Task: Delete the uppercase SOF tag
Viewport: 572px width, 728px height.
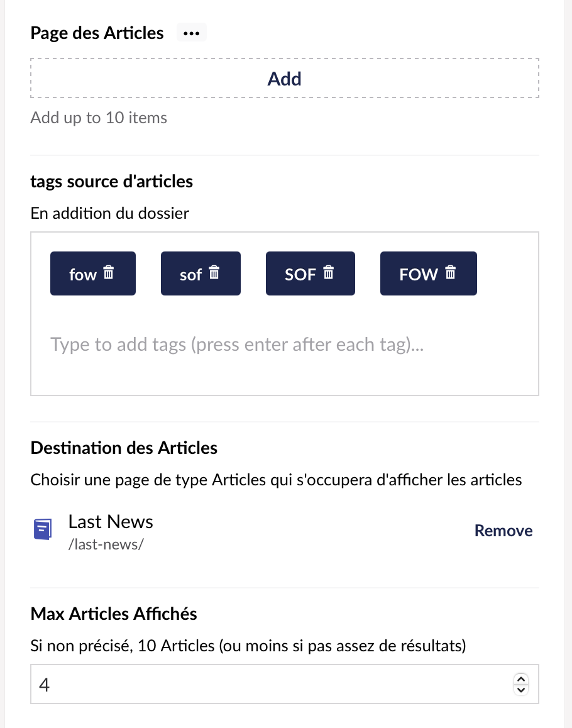Action: click(x=328, y=273)
